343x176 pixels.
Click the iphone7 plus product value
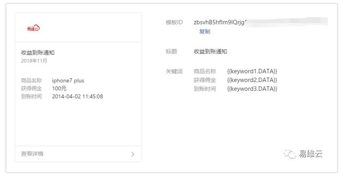(x=68, y=81)
